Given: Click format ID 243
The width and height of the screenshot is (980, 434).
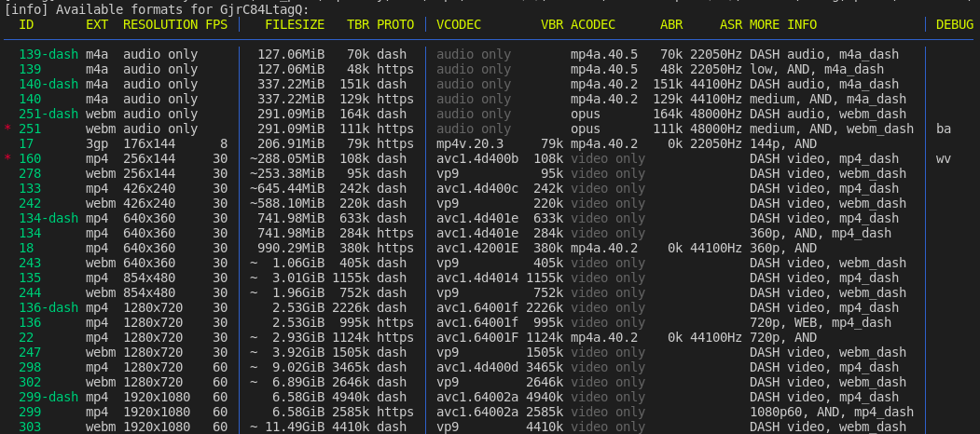Looking at the screenshot, I should pyautogui.click(x=30, y=263).
